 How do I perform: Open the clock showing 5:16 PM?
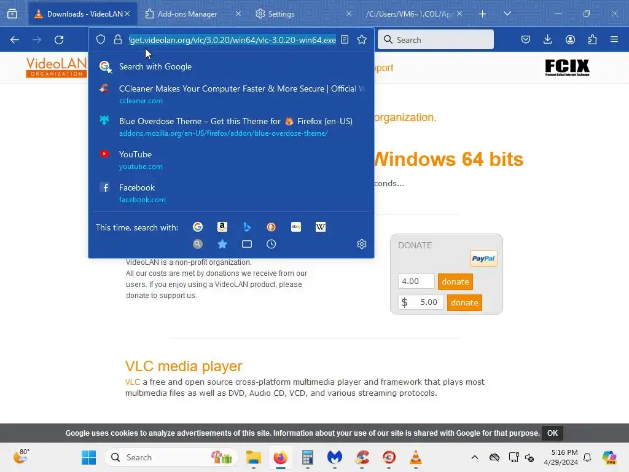pos(561,457)
